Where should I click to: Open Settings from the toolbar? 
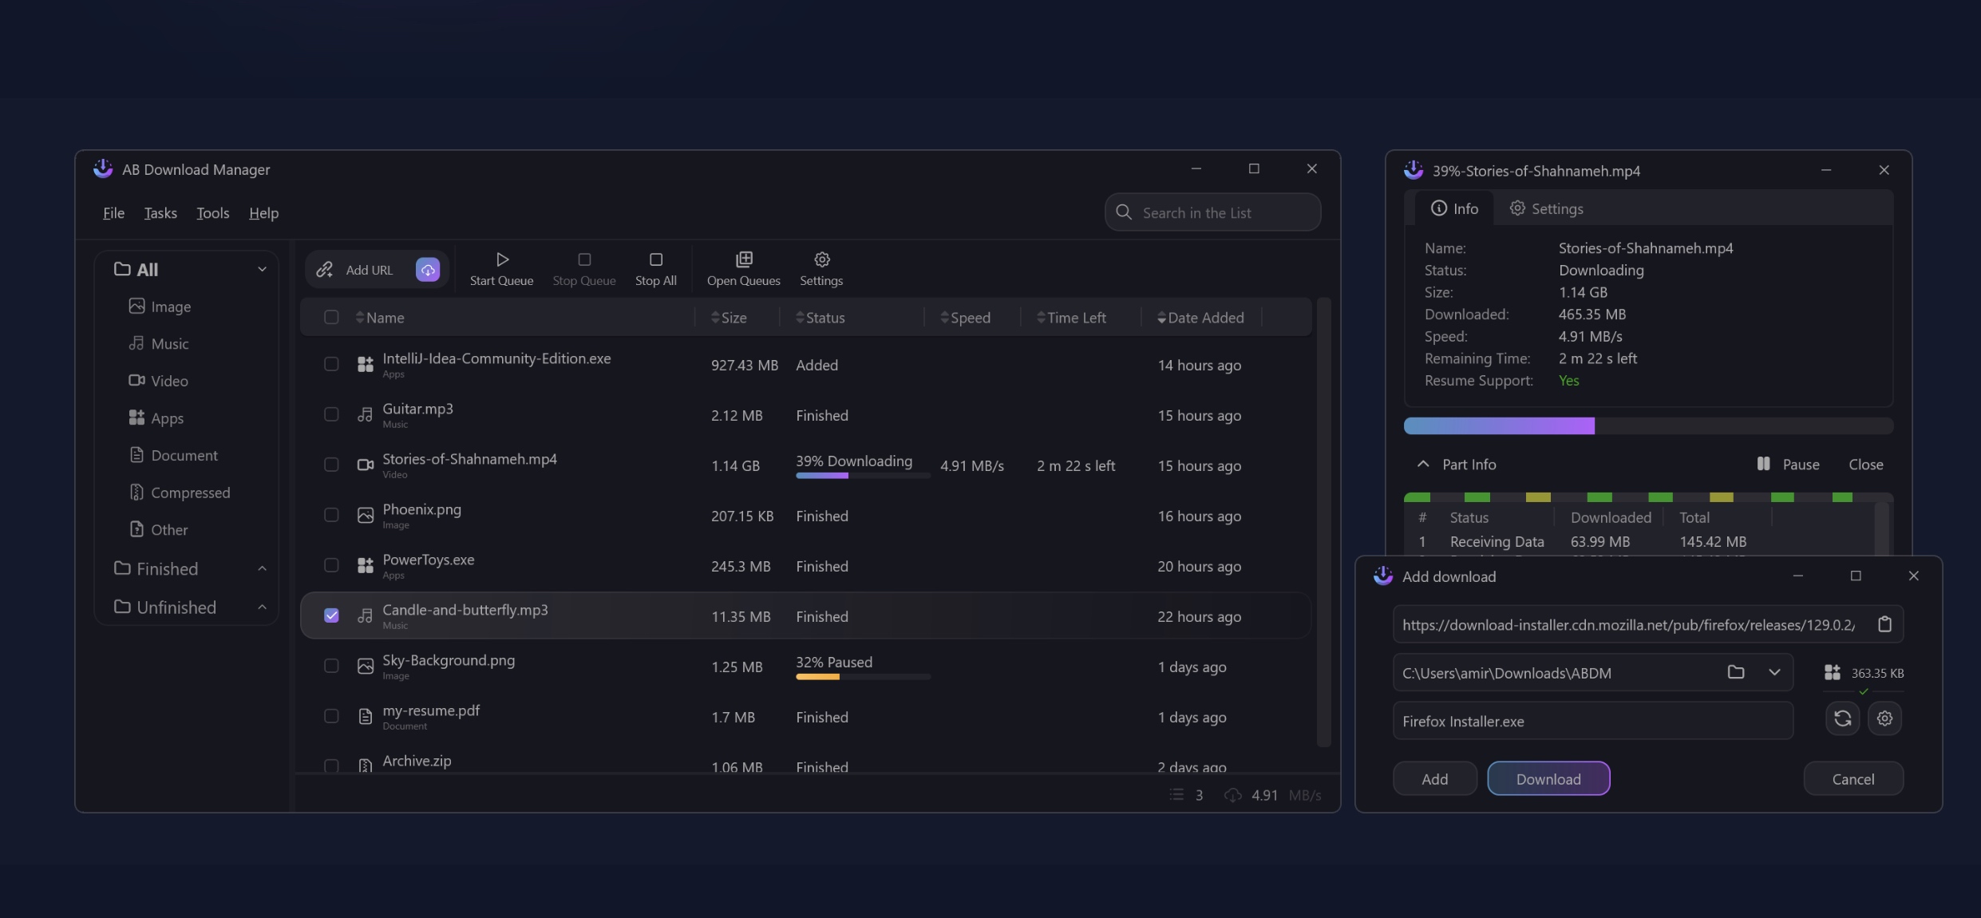point(821,269)
